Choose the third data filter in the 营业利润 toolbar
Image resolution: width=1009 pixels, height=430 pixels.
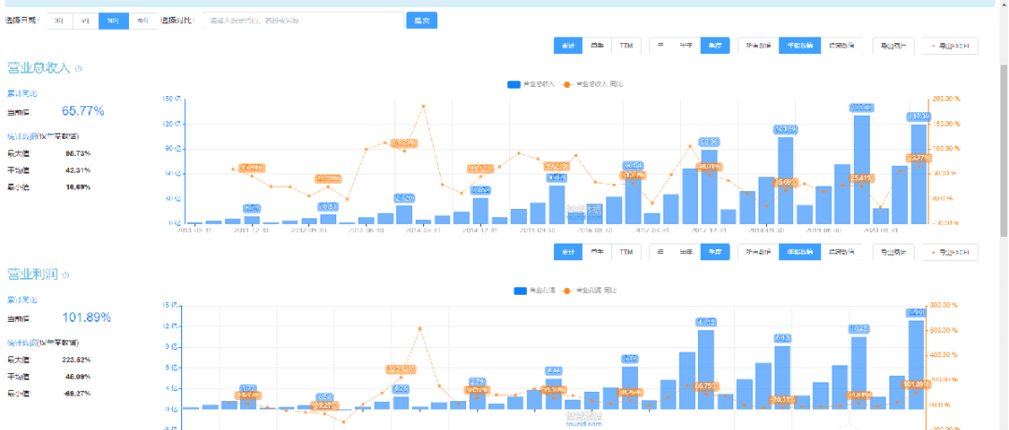coord(841,252)
